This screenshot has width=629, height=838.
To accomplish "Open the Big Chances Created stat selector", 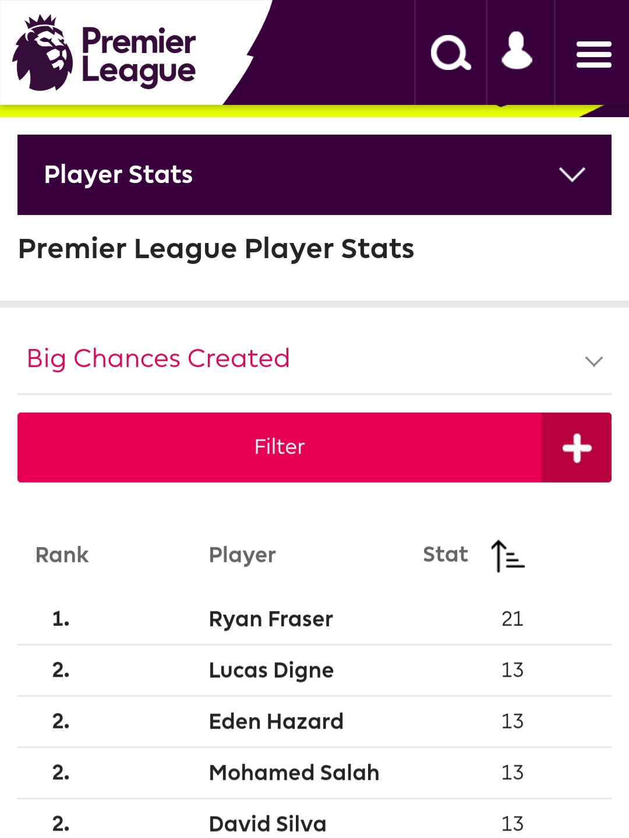I will tap(314, 359).
